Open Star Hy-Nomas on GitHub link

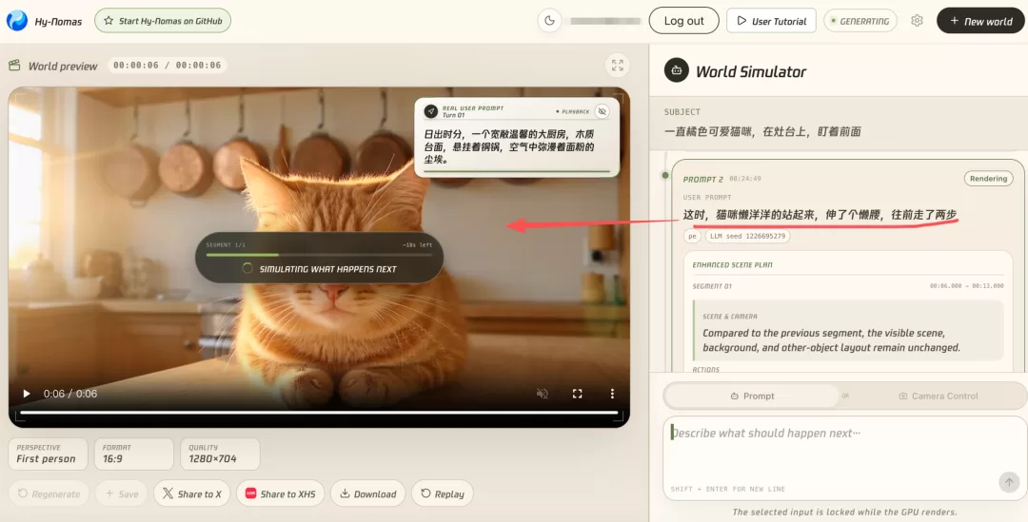click(163, 21)
